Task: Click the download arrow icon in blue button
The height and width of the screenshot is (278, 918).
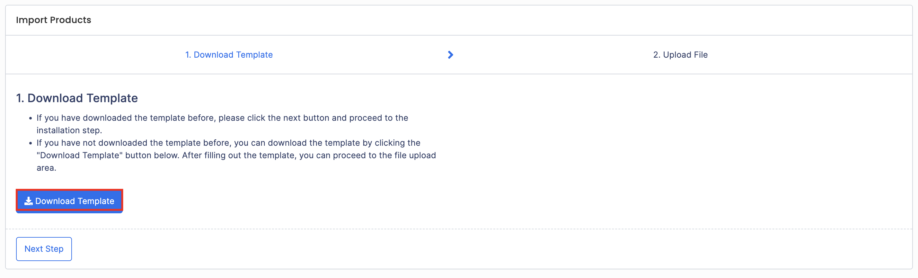Action: pyautogui.click(x=29, y=201)
